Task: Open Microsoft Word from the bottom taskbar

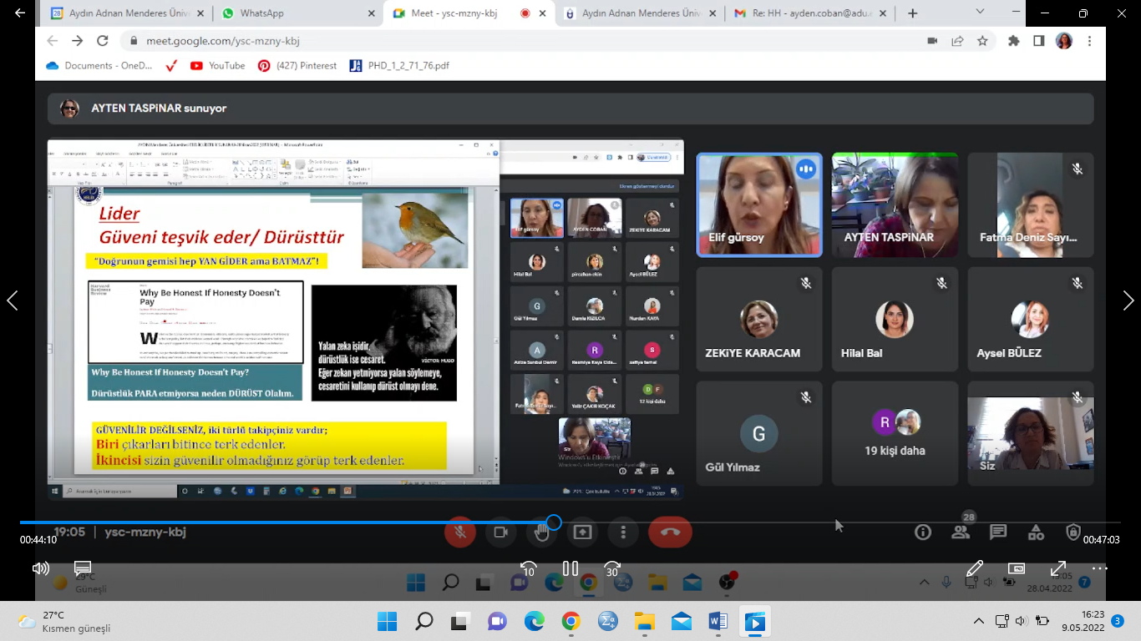Action: click(x=718, y=621)
